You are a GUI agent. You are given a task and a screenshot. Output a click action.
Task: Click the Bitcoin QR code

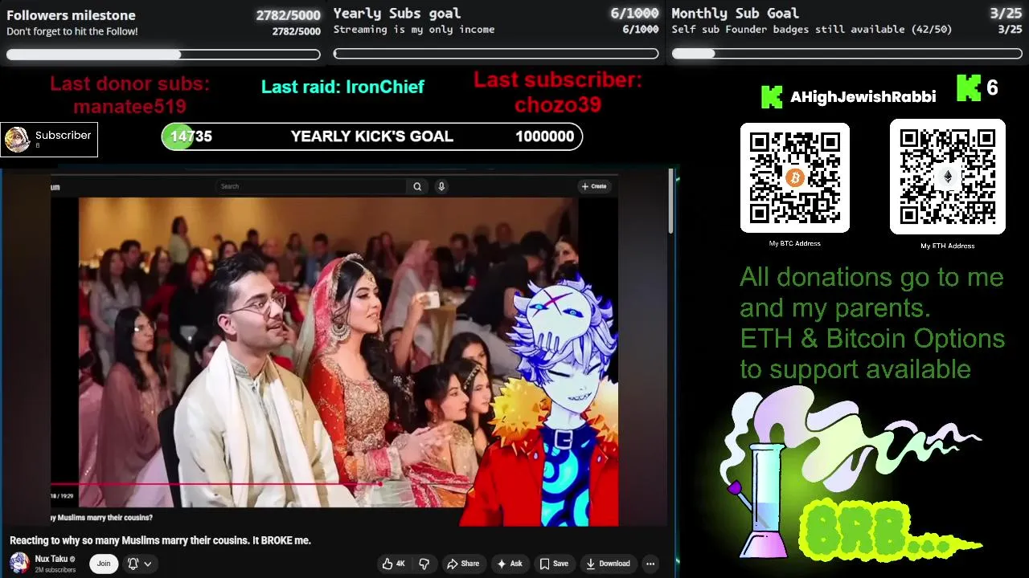coord(795,177)
